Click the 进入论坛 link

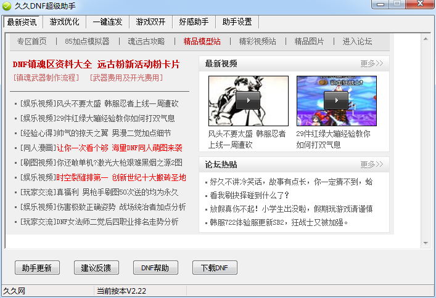(x=357, y=42)
